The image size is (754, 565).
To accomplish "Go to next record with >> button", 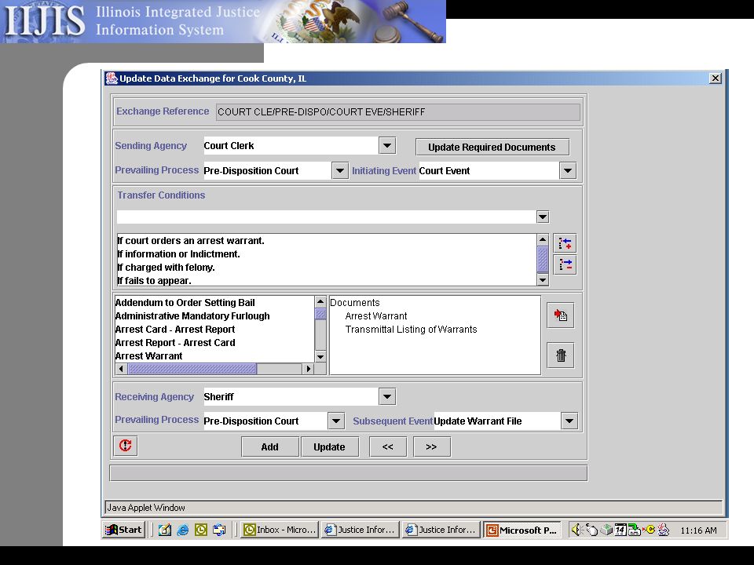I will [x=431, y=447].
